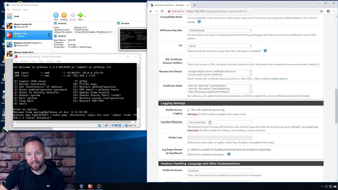Click the browser address bar URL
The width and height of the screenshot is (338, 190).
point(217,11)
